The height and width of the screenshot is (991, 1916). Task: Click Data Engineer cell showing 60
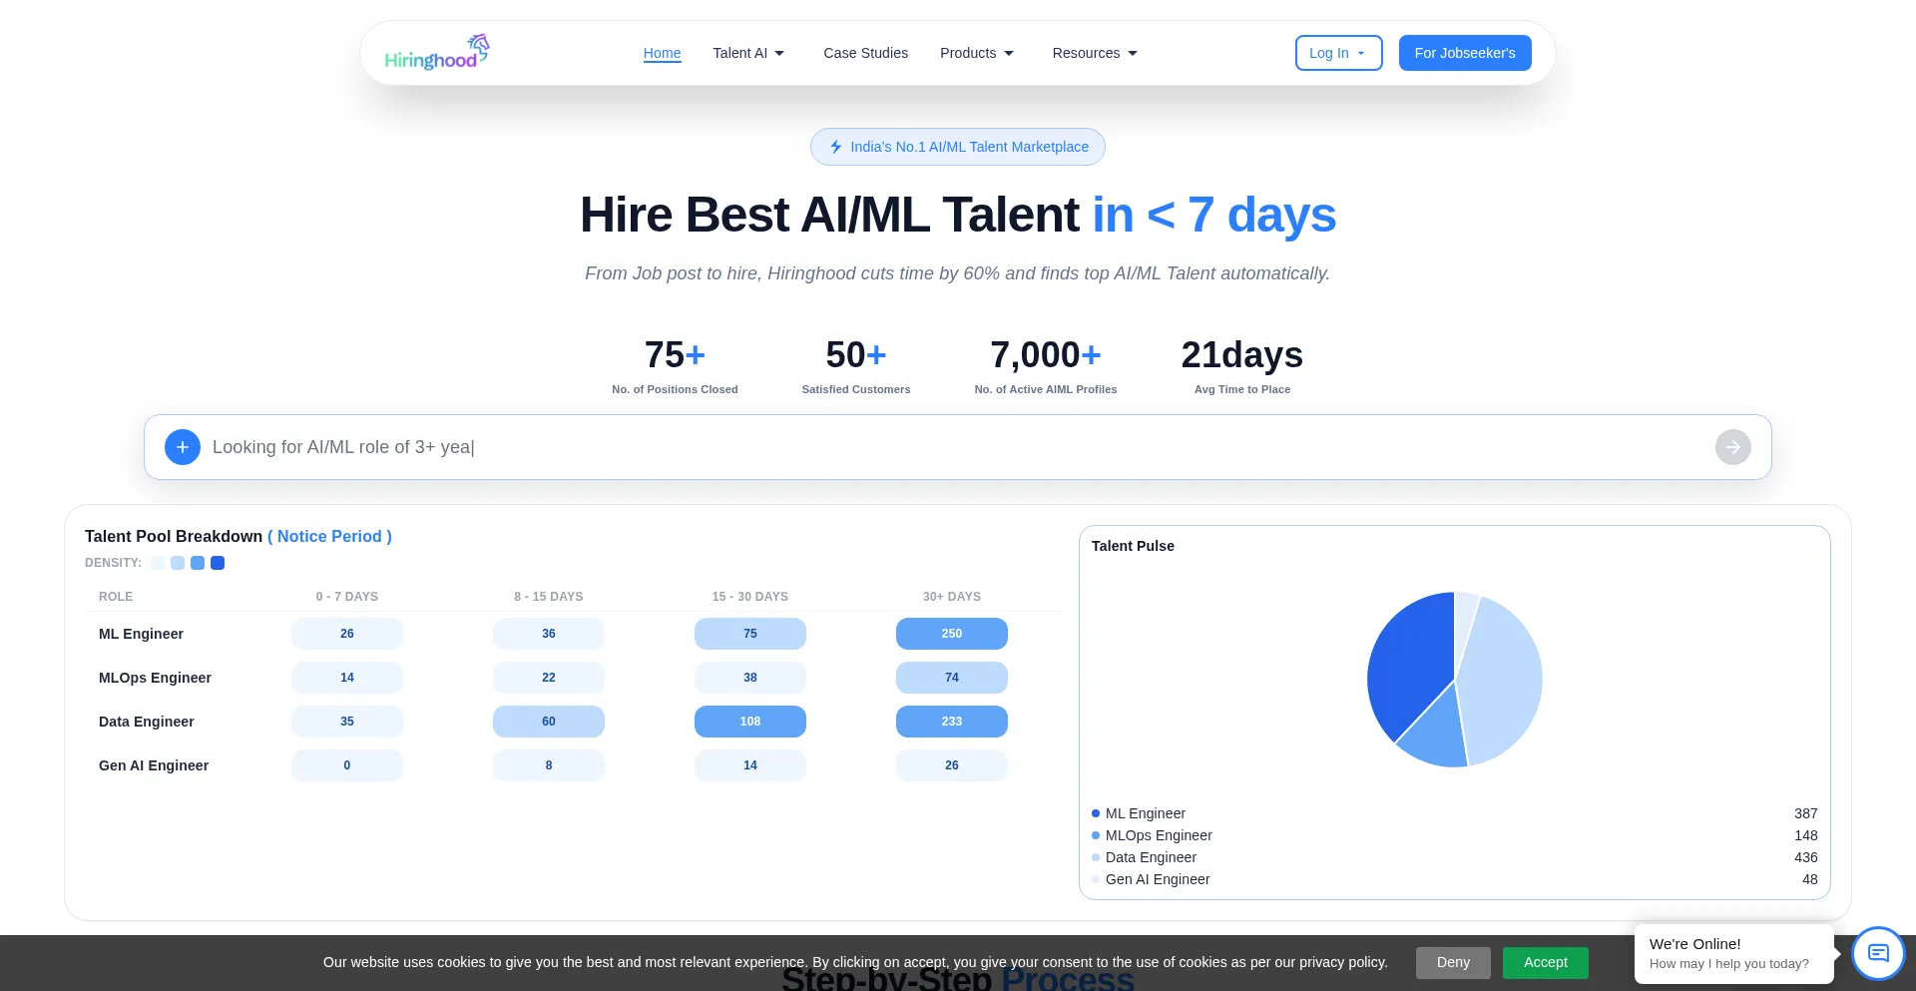[x=549, y=722]
